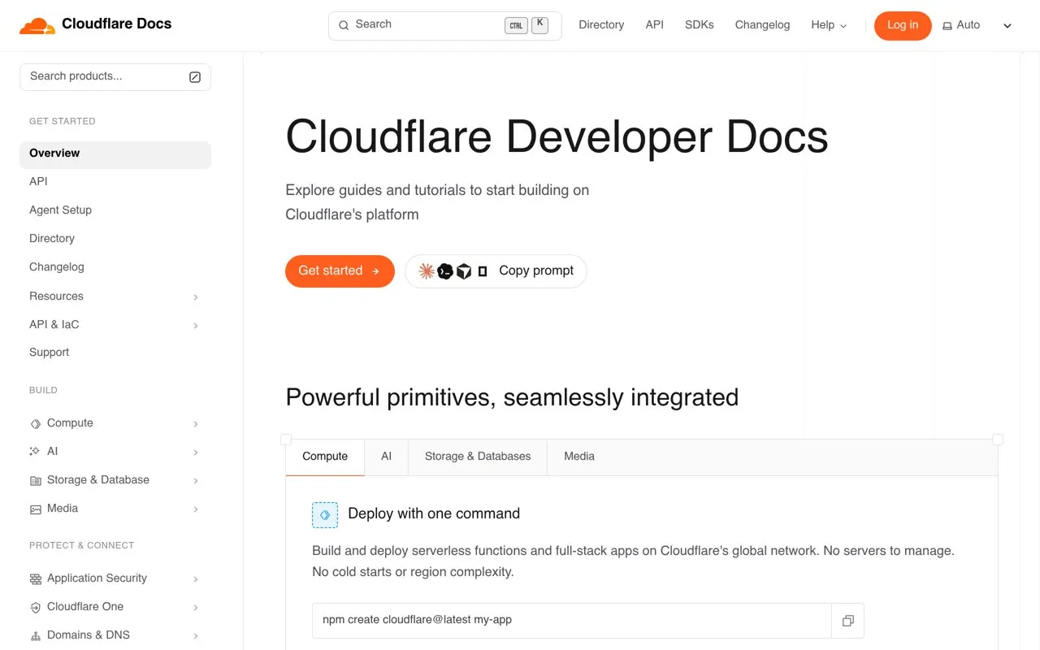Select Overview in the sidebar
The width and height of the screenshot is (1040, 650).
115,154
